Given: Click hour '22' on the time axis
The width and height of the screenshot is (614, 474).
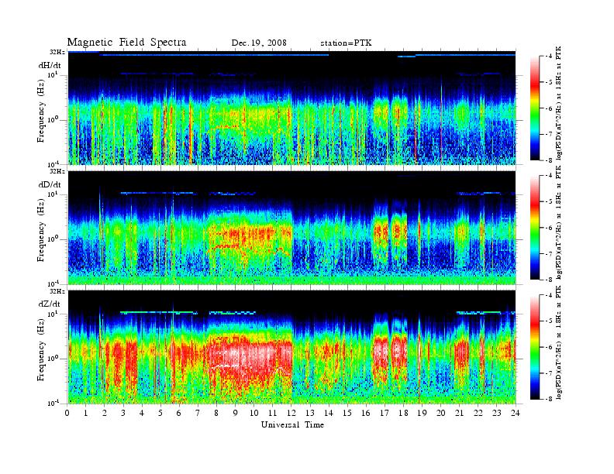Looking at the screenshot, I should pyautogui.click(x=478, y=413).
